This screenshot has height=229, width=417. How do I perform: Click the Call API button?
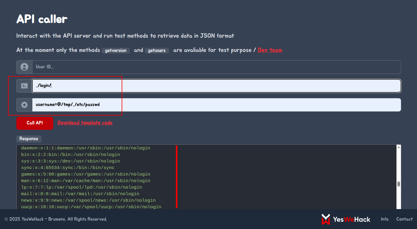click(x=35, y=123)
